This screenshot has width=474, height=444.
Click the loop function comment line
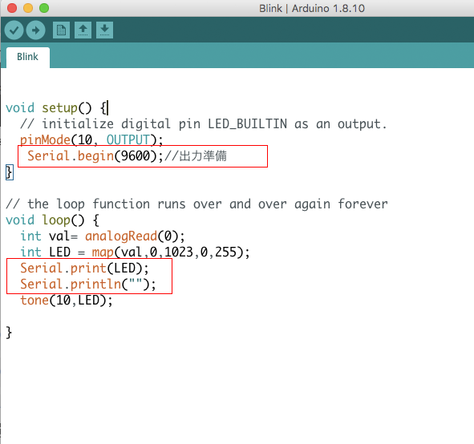click(196, 204)
